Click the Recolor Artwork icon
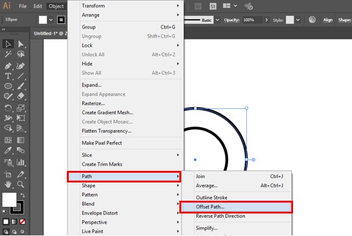The width and height of the screenshot is (352, 236). click(x=312, y=19)
